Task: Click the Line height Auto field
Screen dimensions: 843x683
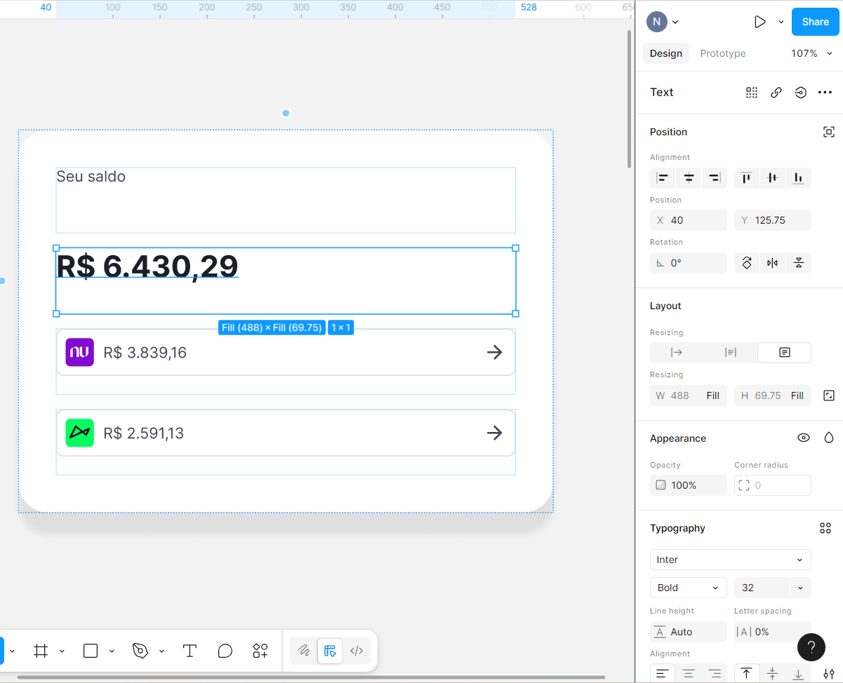Action: click(689, 632)
